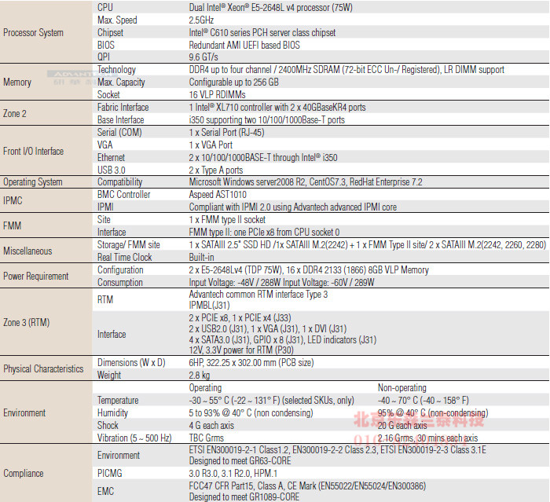
Task: Select the Memory category label
Action: (x=17, y=82)
